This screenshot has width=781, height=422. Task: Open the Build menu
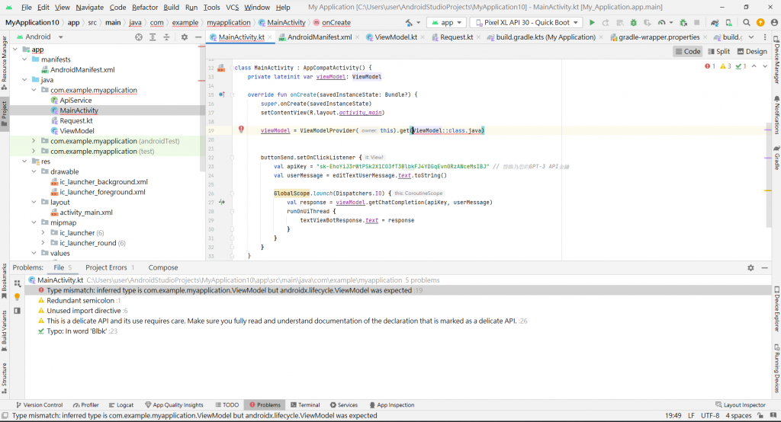point(171,8)
